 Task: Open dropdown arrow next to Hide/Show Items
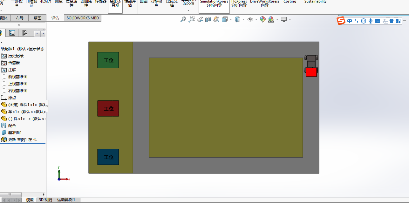click(x=256, y=19)
